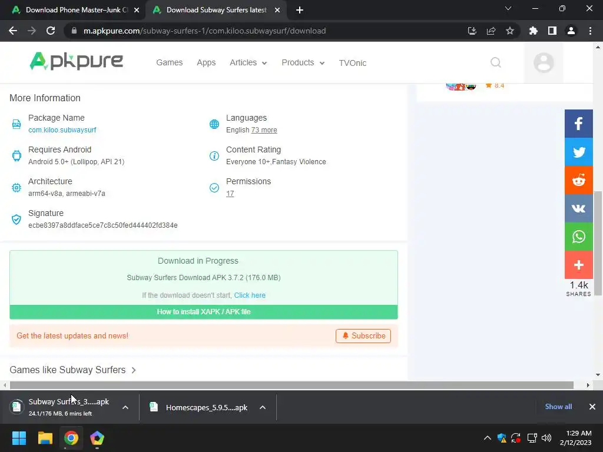Viewport: 603px width, 452px height.
Task: Open the Apps menu
Action: point(206,62)
